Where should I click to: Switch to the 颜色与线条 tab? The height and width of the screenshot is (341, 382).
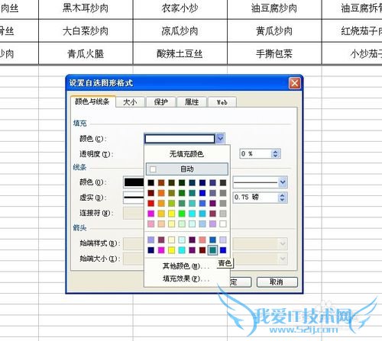pos(93,101)
